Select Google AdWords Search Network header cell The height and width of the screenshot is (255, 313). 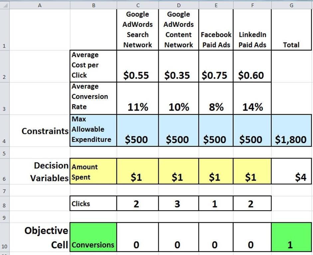pos(138,30)
